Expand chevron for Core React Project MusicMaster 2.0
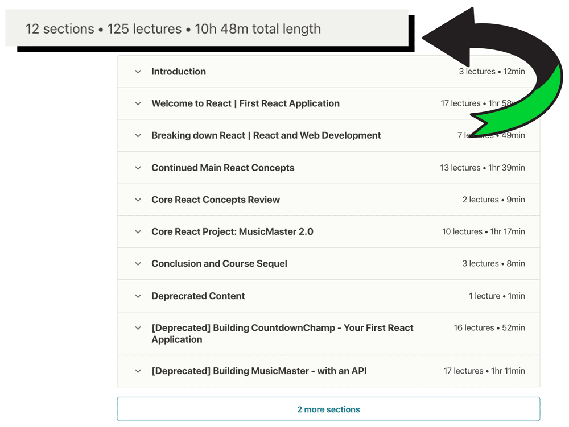Screen dimensions: 569x427 (x=138, y=232)
